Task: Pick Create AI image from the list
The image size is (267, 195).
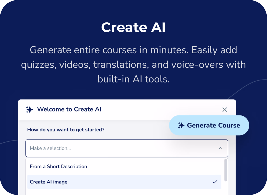Action: pos(48,182)
